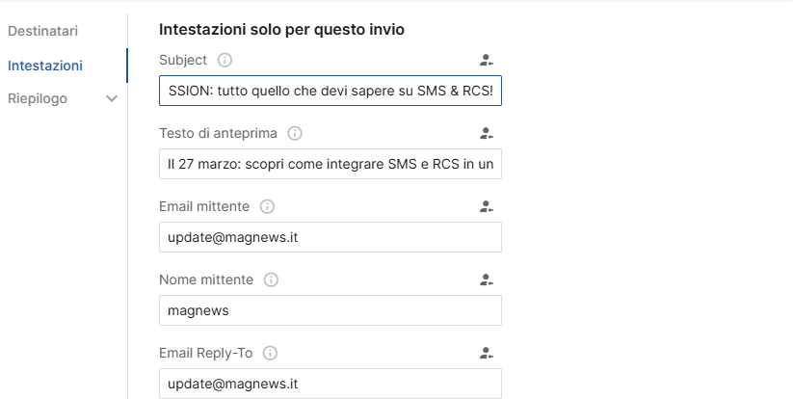The image size is (793, 399).
Task: Click info icon beside Testo di anteprima
Action: [294, 134]
